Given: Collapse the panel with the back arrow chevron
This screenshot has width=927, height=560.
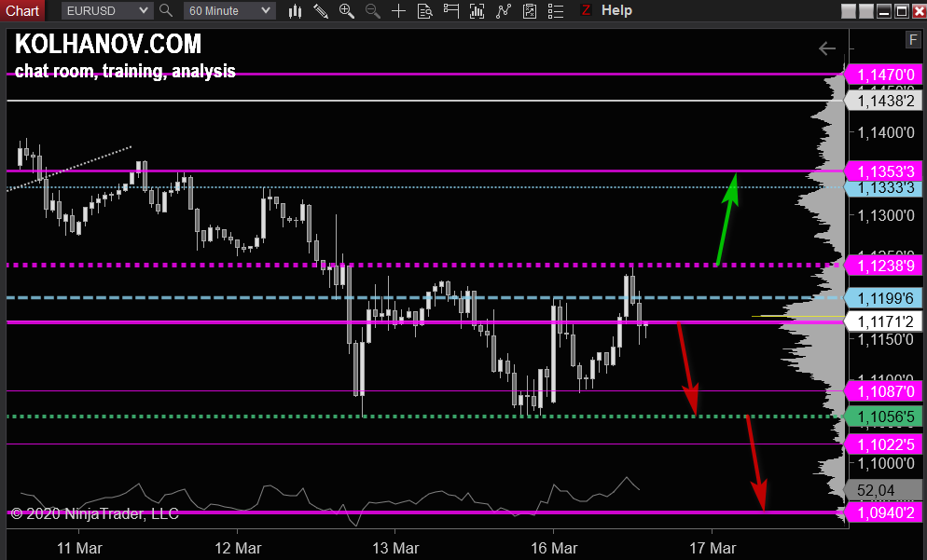Looking at the screenshot, I should (826, 48).
